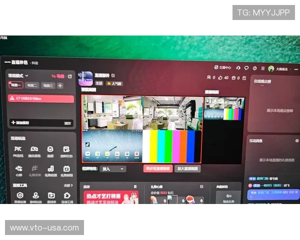Click the 0/0 gift selection box
Image resolution: width=300 pixels, height=240 pixels.
(x=228, y=197)
